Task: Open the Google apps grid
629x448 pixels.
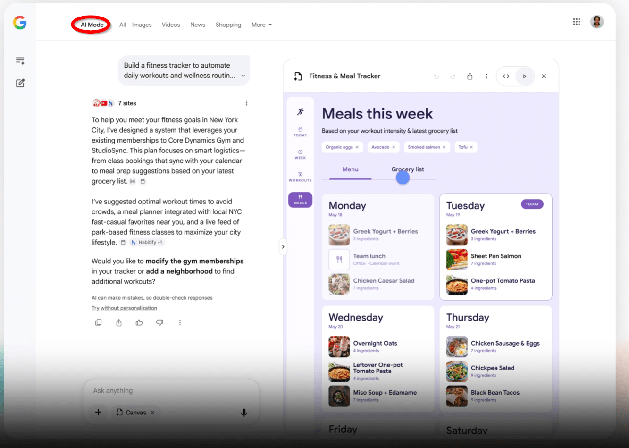Action: click(x=576, y=22)
